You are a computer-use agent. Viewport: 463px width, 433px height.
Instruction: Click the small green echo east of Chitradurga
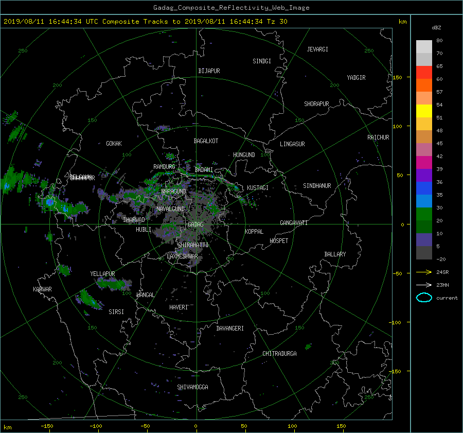tap(308, 347)
